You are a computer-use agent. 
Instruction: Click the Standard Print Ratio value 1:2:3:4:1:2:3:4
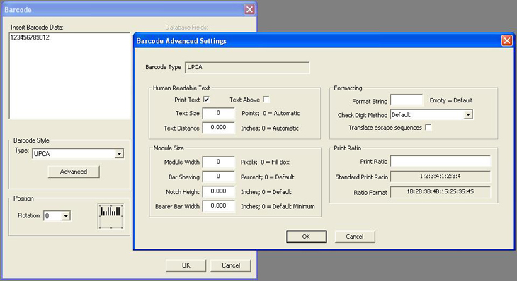pyautogui.click(x=441, y=177)
